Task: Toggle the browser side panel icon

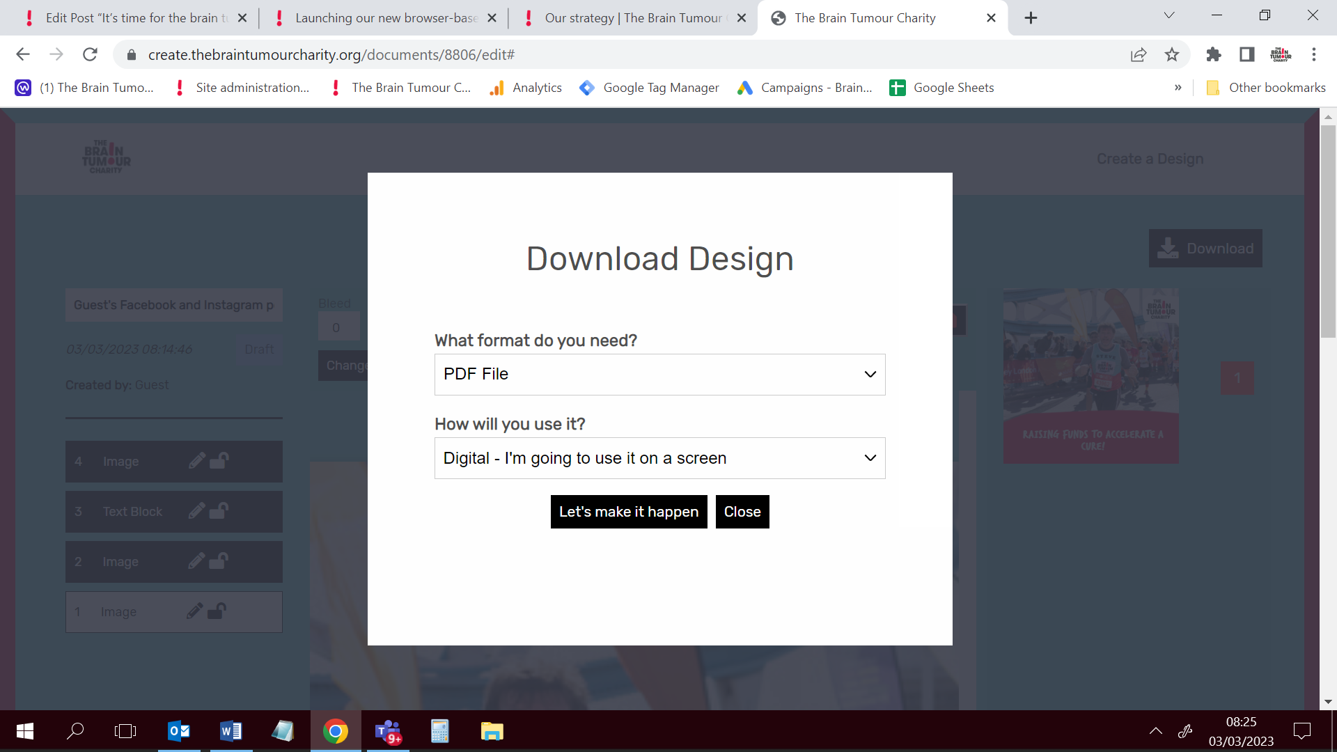Action: point(1247,54)
